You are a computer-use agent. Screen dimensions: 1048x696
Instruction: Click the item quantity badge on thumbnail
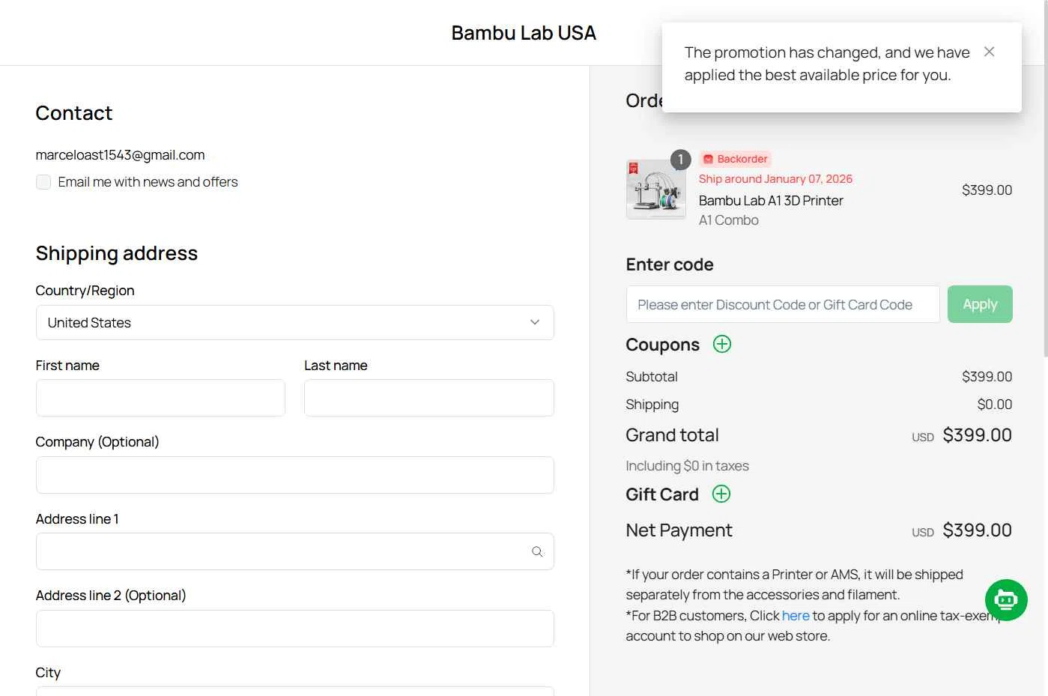[680, 160]
